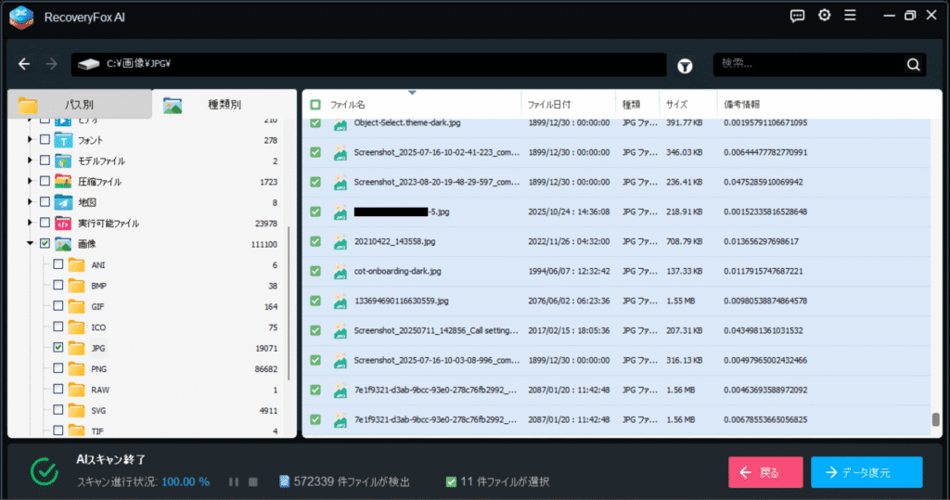The height and width of the screenshot is (500, 950).
Task: Stop the scan with stop icon
Action: click(x=253, y=481)
